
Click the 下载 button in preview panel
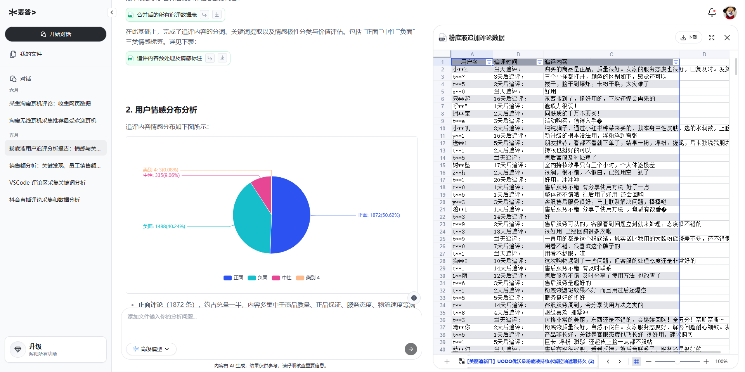[x=689, y=38]
